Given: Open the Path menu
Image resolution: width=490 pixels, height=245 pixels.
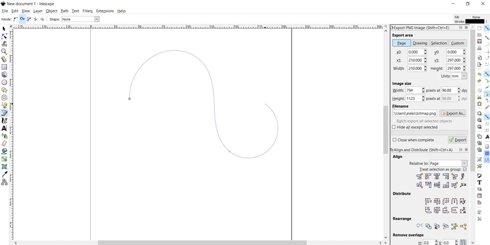Looking at the screenshot, I should pyautogui.click(x=64, y=11).
